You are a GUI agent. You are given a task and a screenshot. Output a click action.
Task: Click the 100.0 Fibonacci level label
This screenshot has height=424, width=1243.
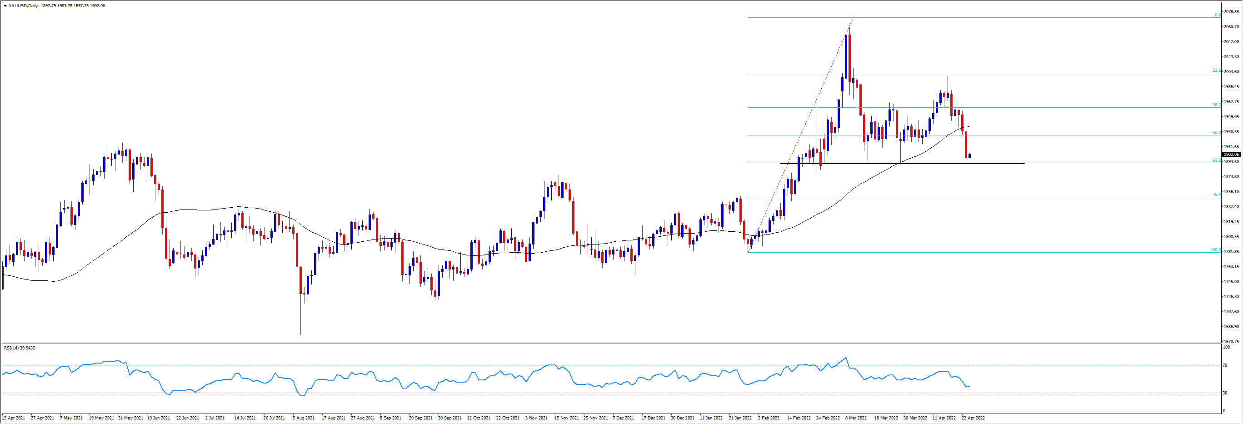click(1215, 250)
